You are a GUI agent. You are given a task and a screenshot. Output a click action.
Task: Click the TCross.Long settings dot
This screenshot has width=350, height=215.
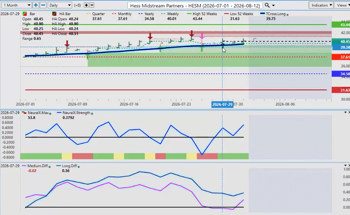288,15
